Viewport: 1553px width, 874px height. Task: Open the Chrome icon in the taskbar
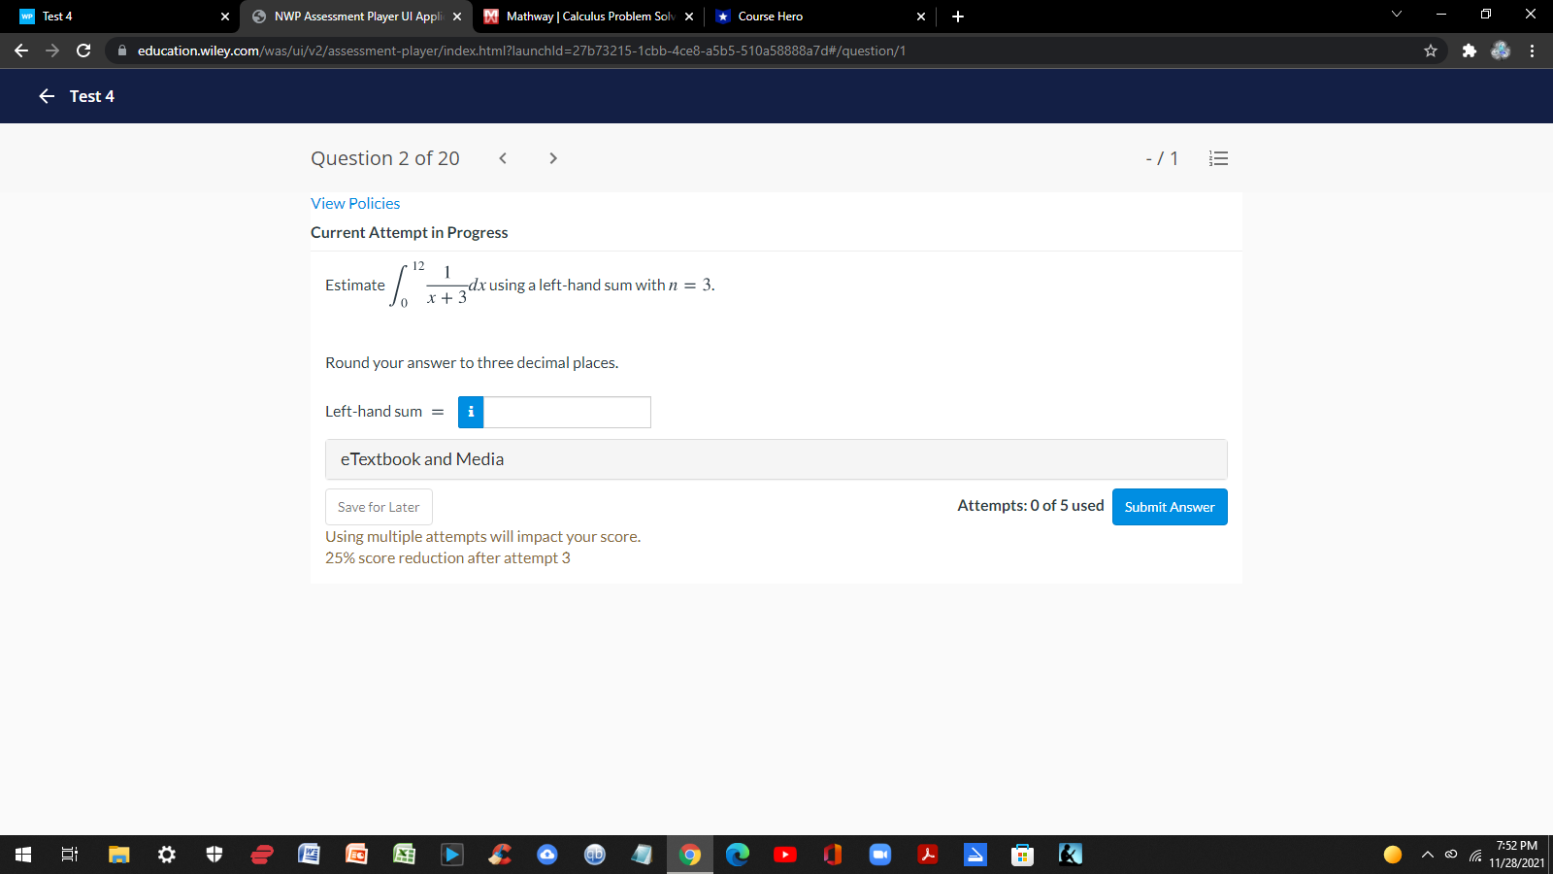click(690, 855)
